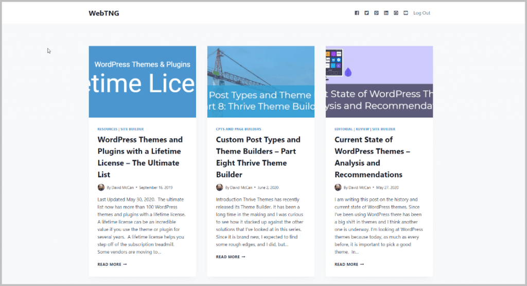This screenshot has width=527, height=286.
Task: Click the date 'June 2, 2020'
Action: pos(268,188)
